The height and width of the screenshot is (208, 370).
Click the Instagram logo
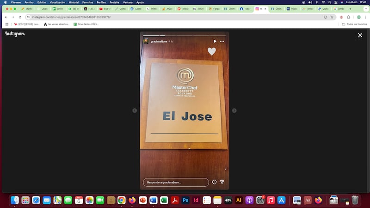[15, 34]
